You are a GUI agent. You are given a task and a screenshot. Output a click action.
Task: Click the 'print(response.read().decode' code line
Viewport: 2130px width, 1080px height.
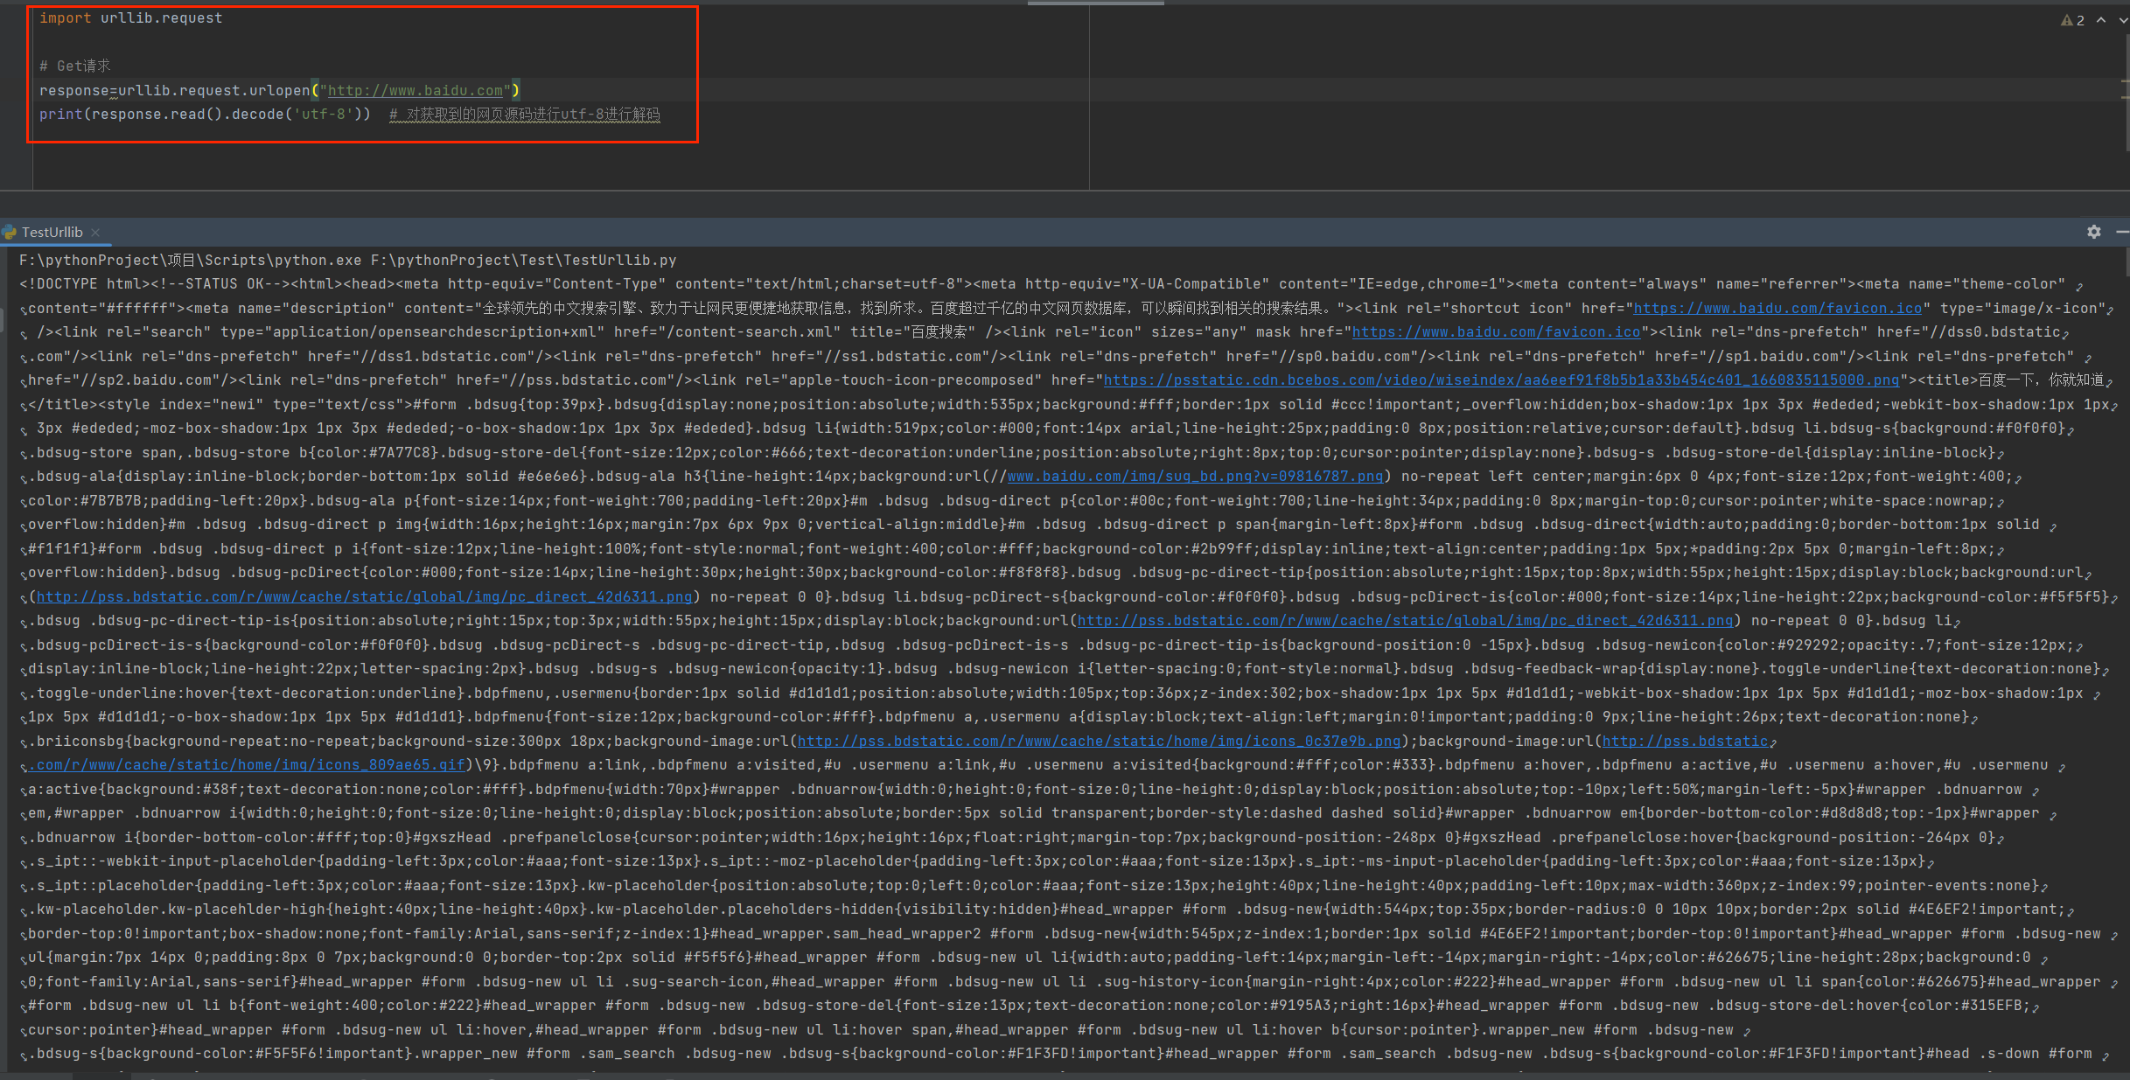(x=205, y=115)
